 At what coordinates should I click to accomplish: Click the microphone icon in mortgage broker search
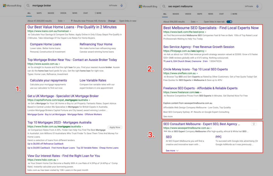click(x=122, y=5)
